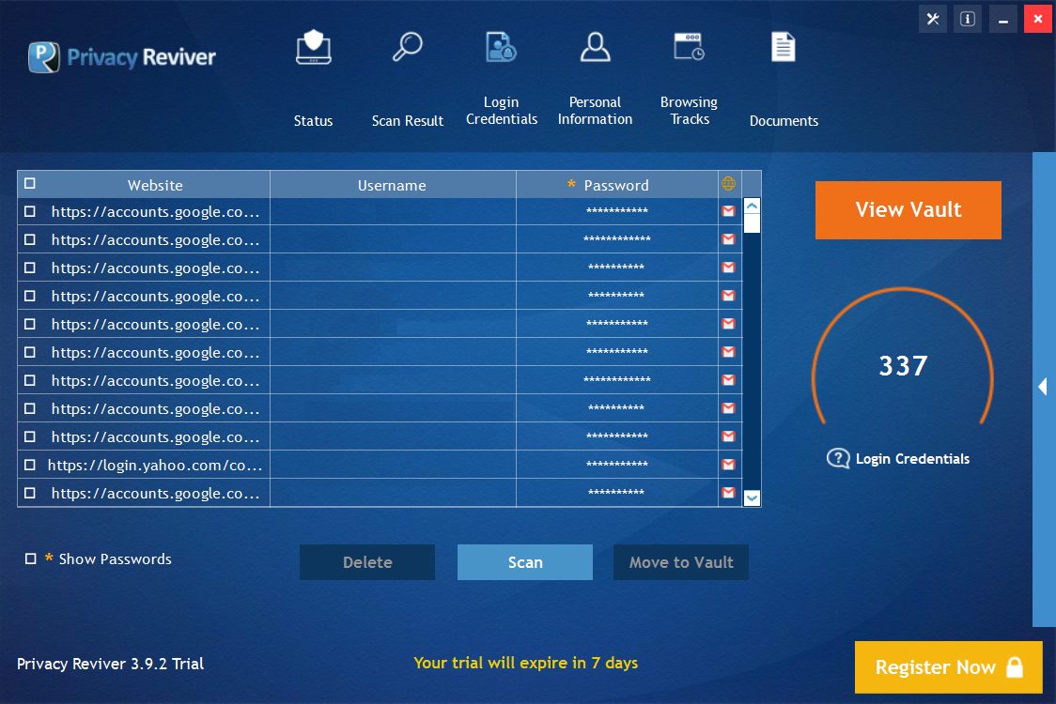The height and width of the screenshot is (704, 1056).
Task: Click the mail icon on the yahoo.com row
Action: click(x=729, y=464)
